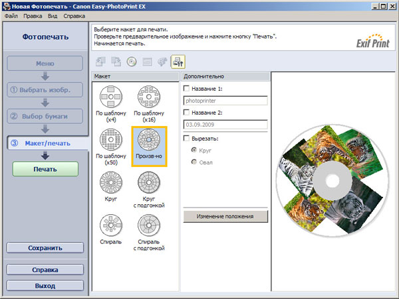The height and width of the screenshot is (299, 399).
Task: Open the 'Вид' menu
Action: [x=53, y=15]
